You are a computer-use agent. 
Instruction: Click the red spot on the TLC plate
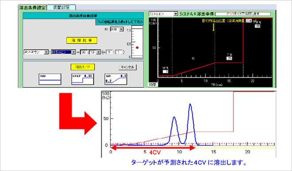(x=137, y=48)
